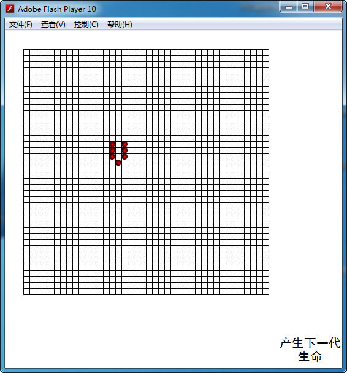The image size is (347, 373).
Task: Toggle the middle-left red cell of the pattern
Action: 112,150
